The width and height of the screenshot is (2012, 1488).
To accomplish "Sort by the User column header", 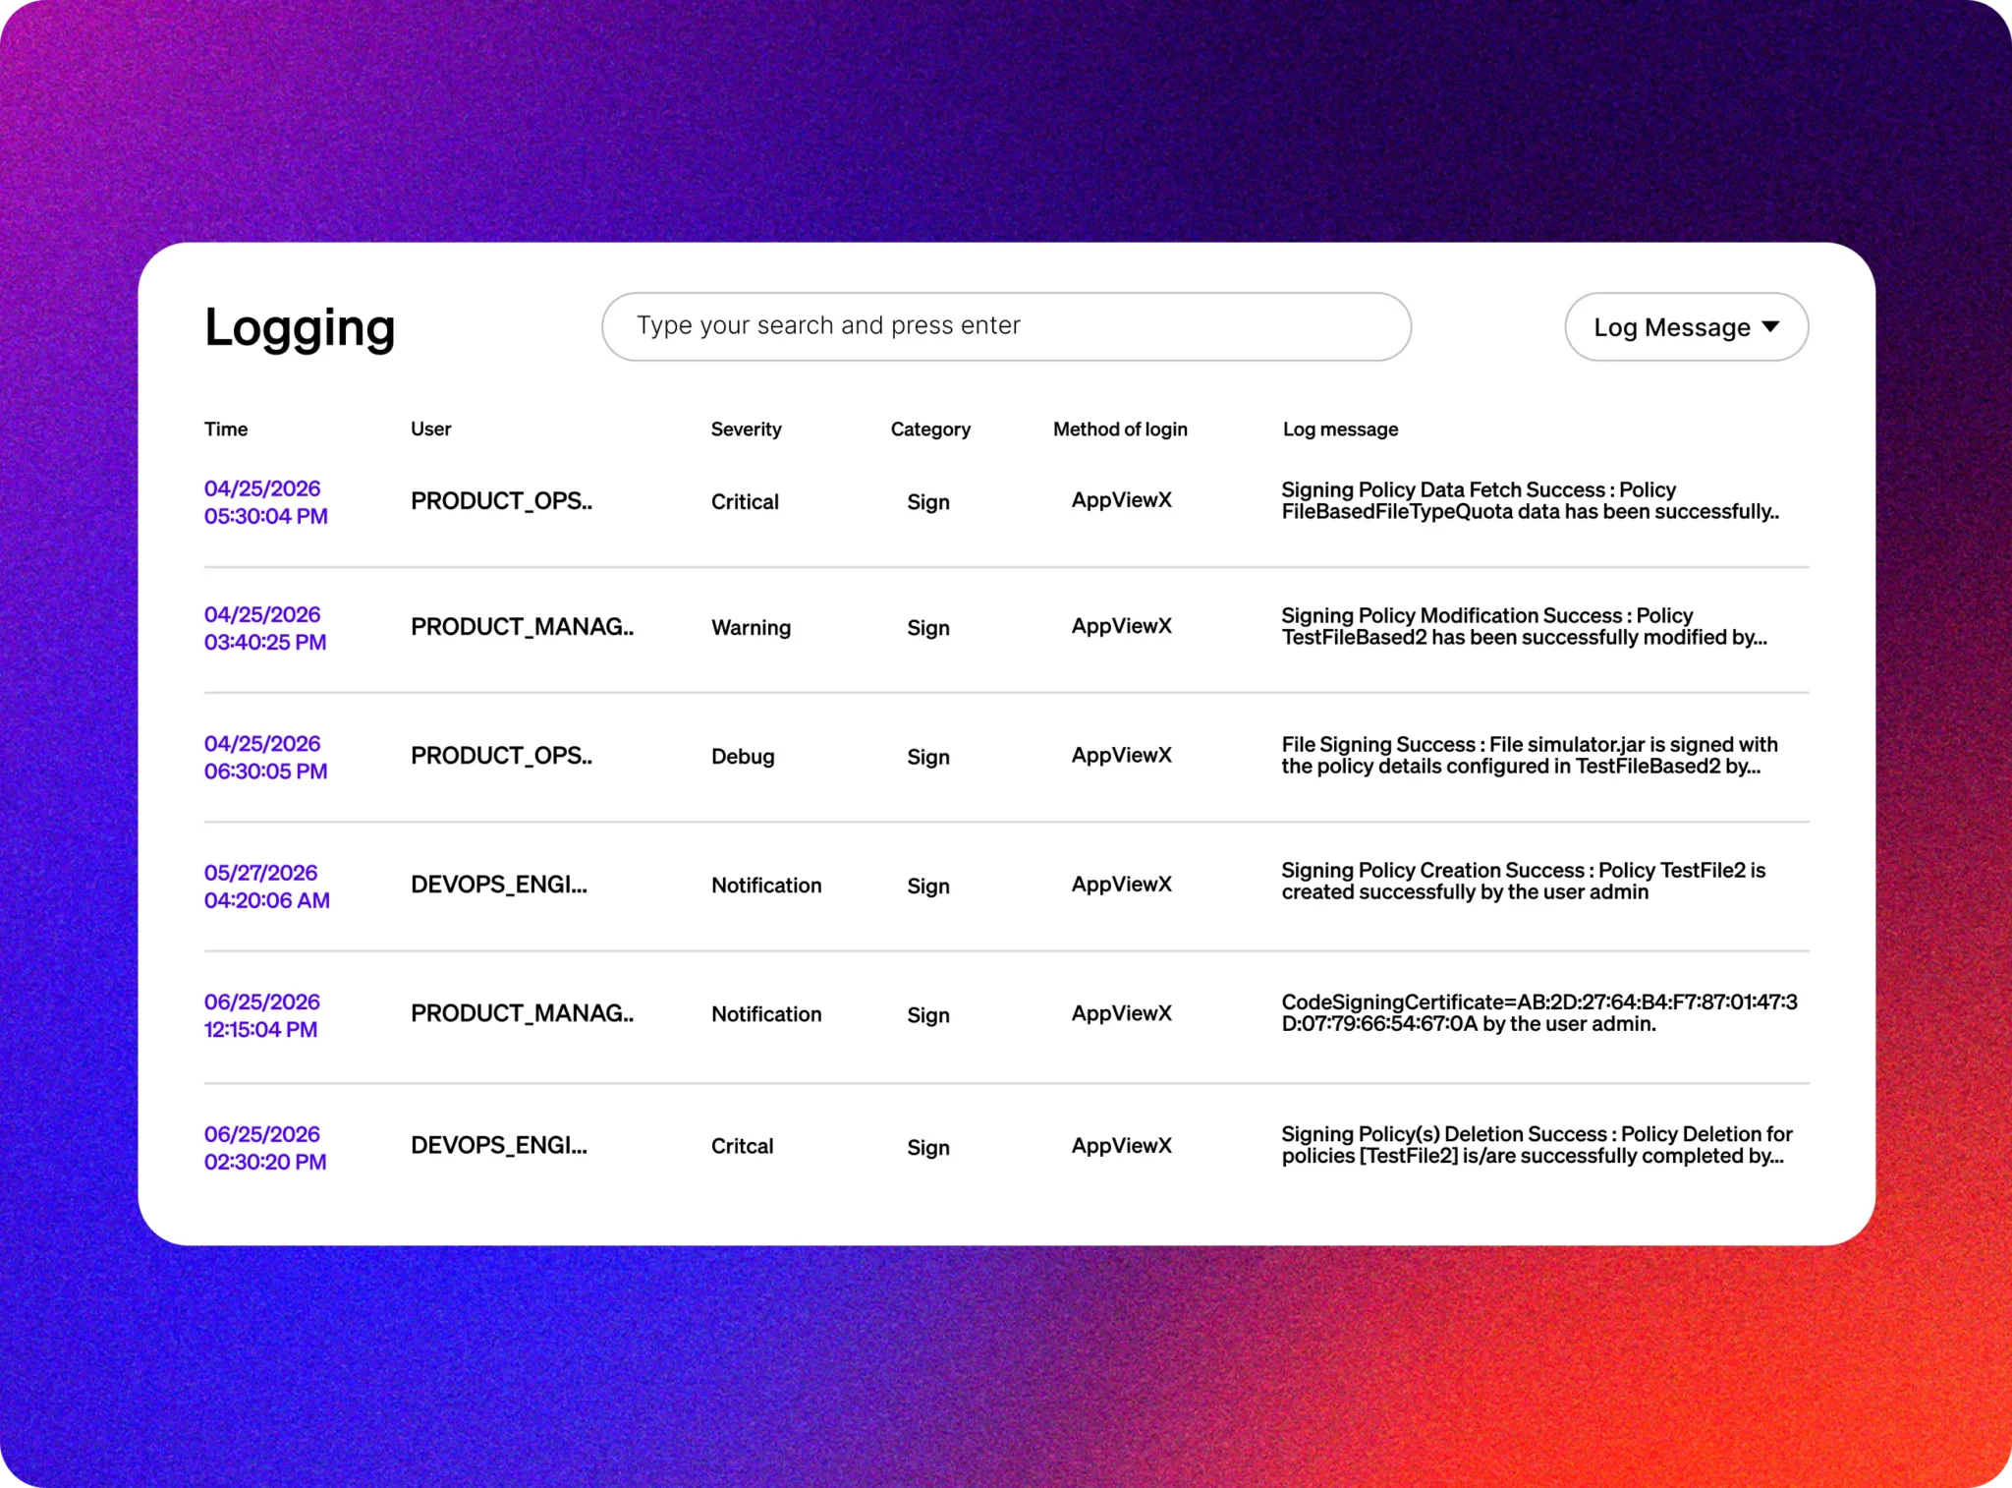I will (431, 429).
